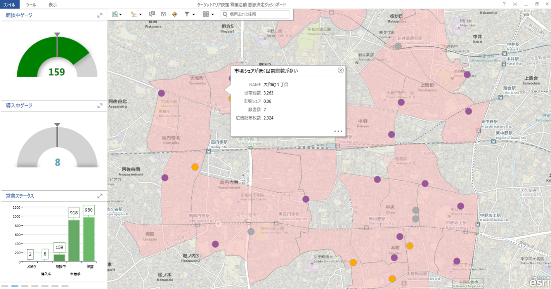551x289 pixels.
Task: Click the map extent icon on toolbar
Action: tap(163, 14)
